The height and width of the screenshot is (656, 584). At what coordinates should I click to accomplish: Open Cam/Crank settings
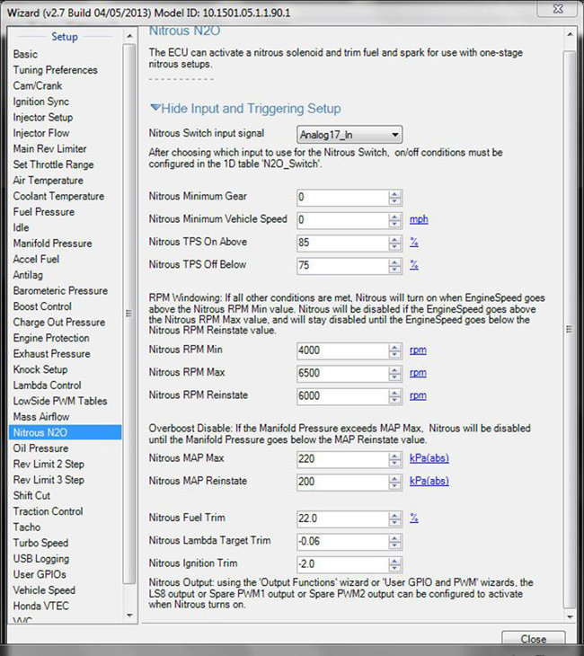[x=37, y=85]
